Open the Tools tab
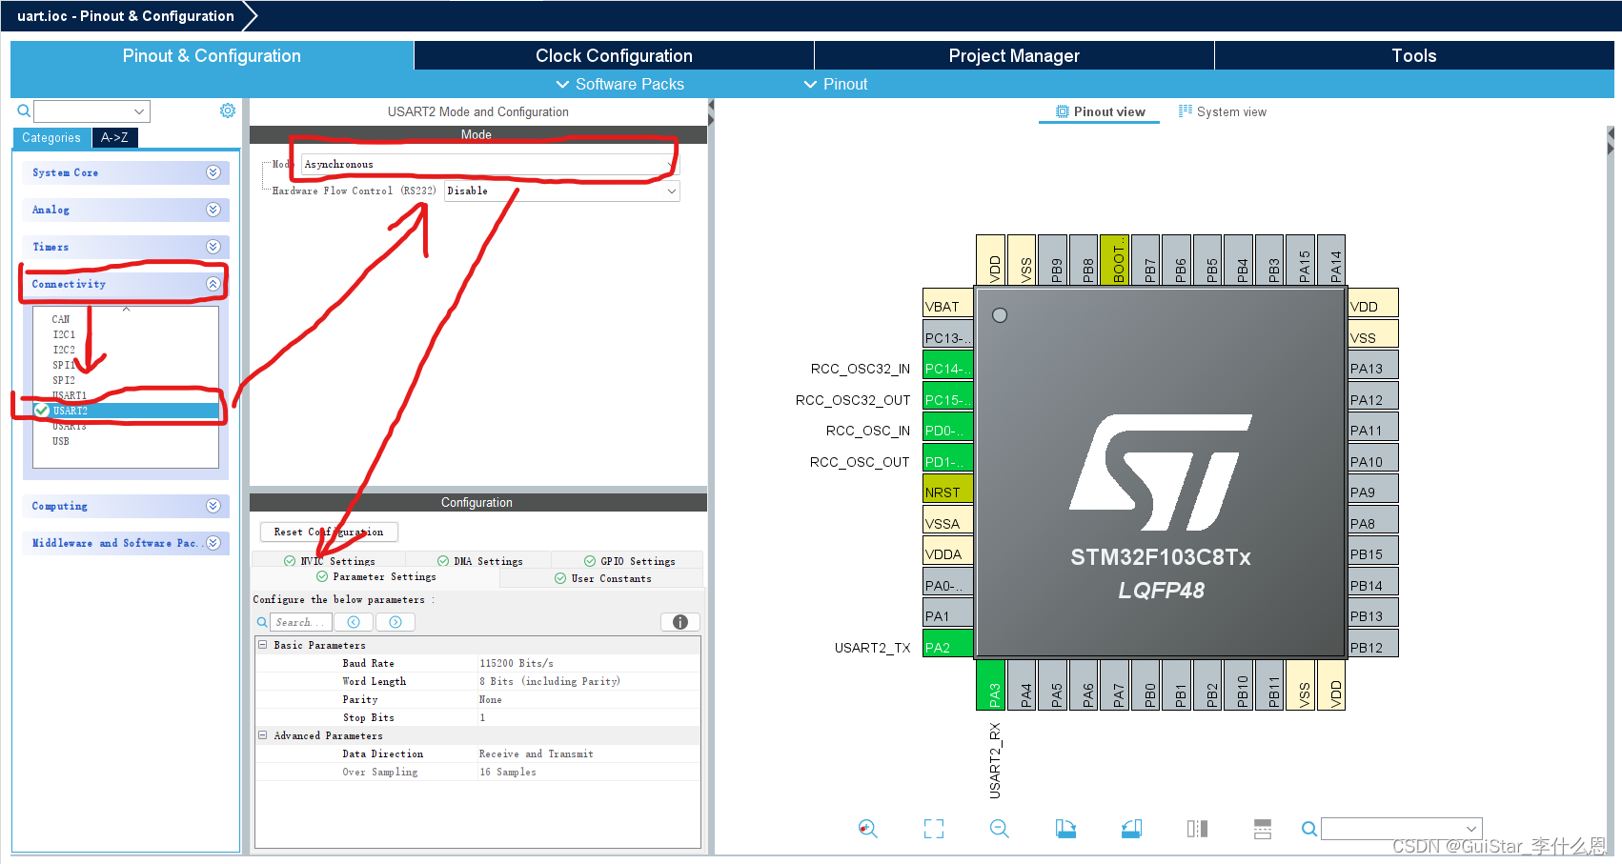Screen dimensions: 1622x864 pos(1414,55)
